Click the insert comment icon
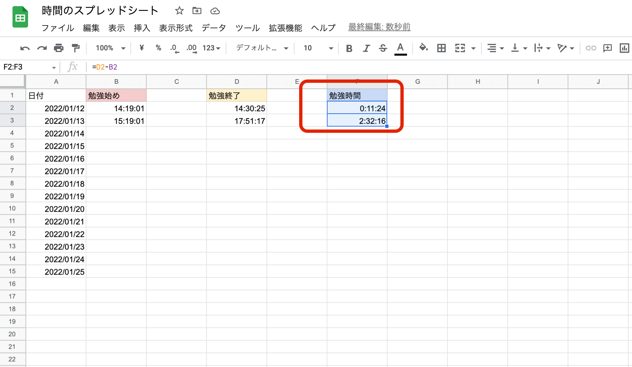 (x=608, y=48)
